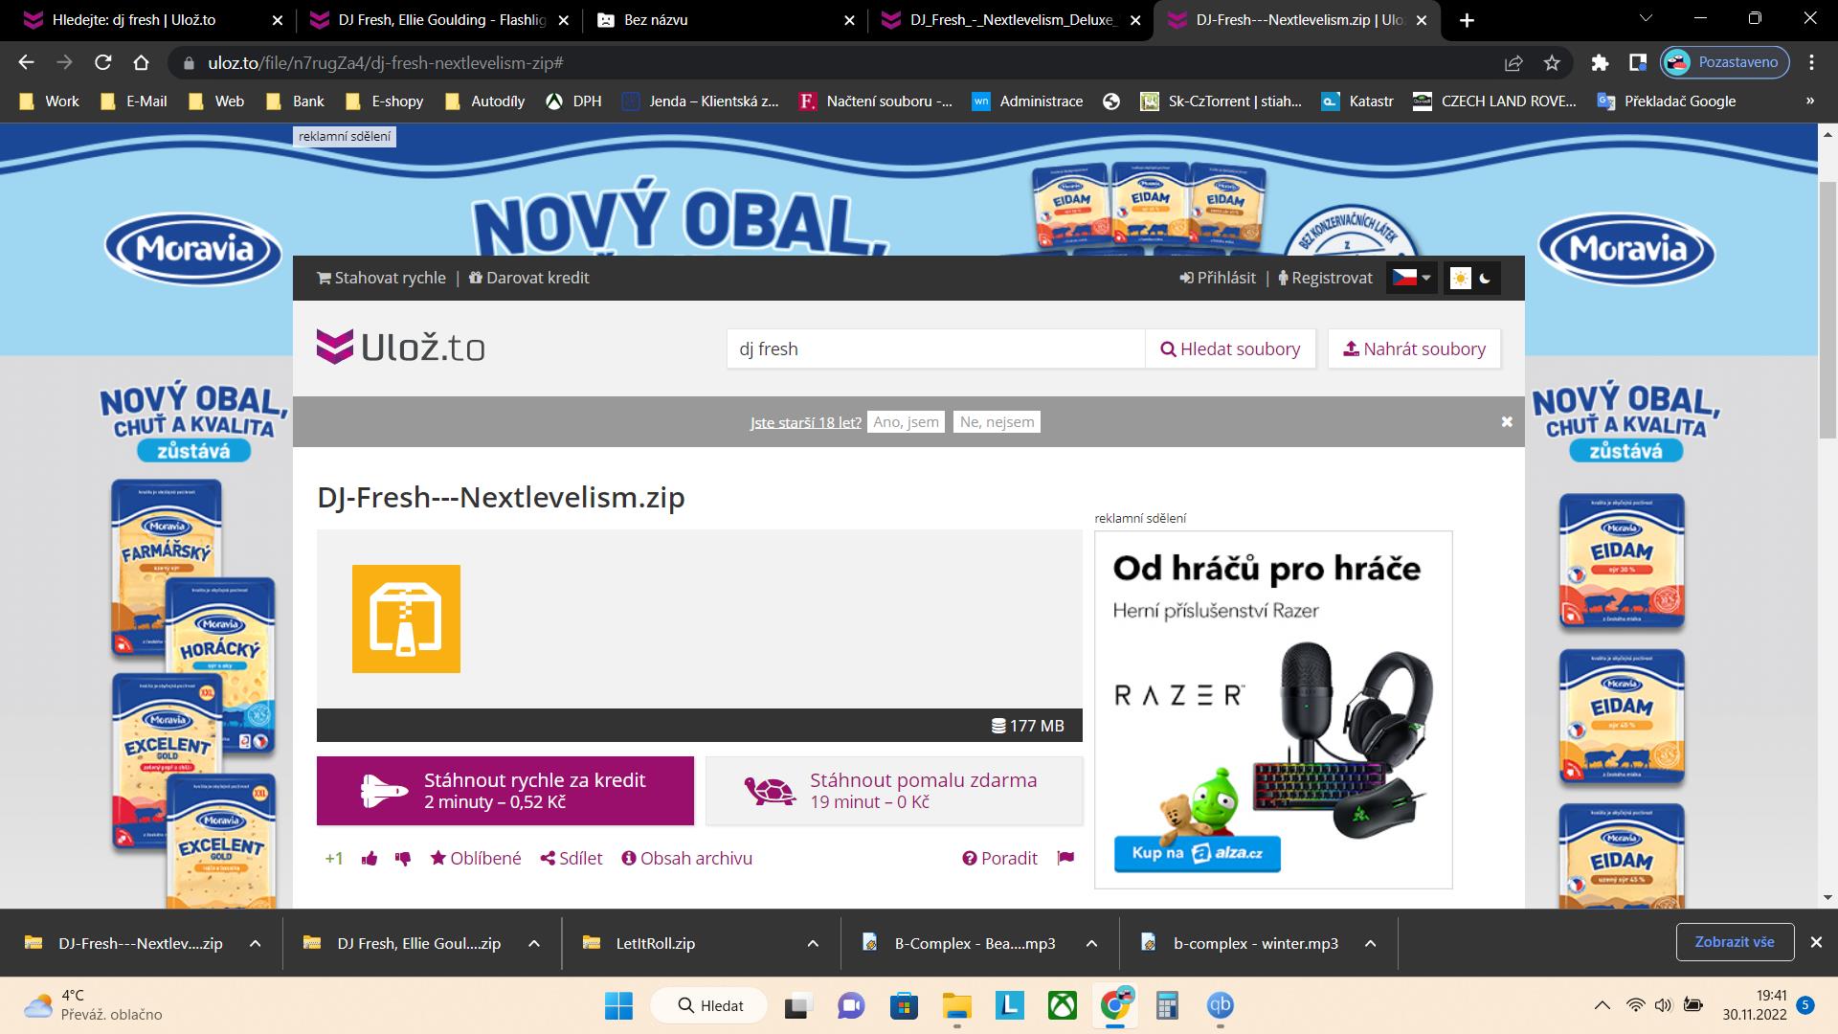Click the browser reload page icon
The height and width of the screenshot is (1034, 1838).
pyautogui.click(x=103, y=63)
